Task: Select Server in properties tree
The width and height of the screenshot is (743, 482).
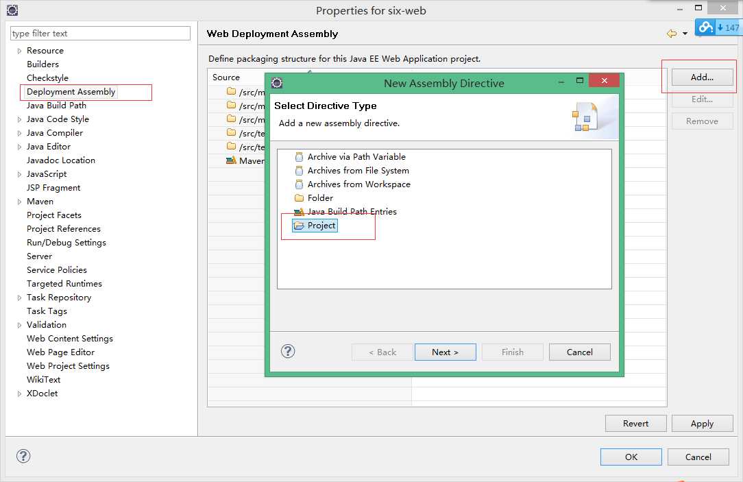Action: (39, 256)
